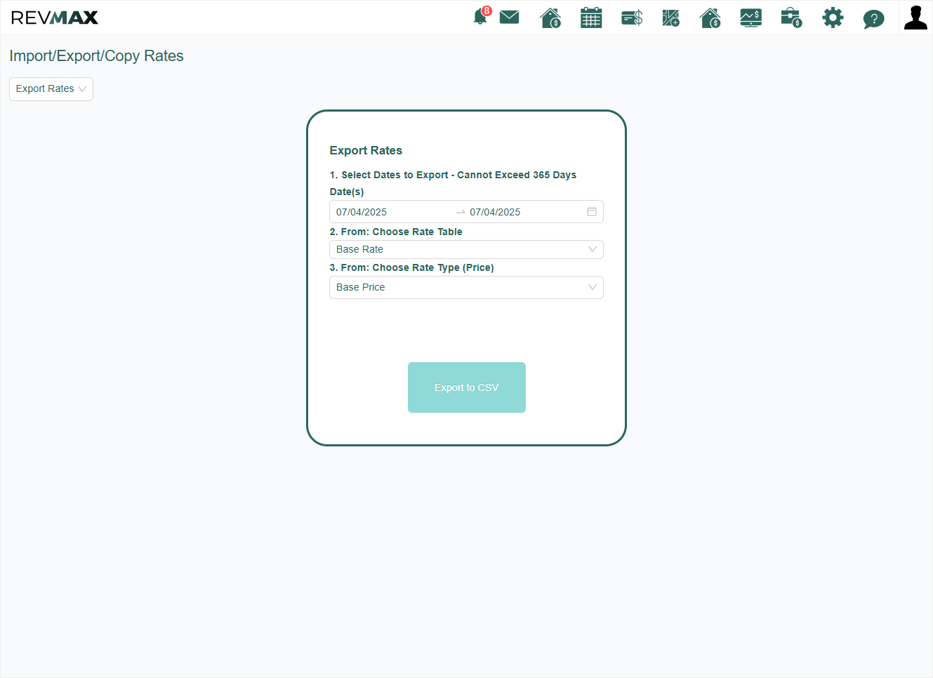Expand the Base Price rate type dropdown
This screenshot has height=678, width=933.
(x=466, y=287)
